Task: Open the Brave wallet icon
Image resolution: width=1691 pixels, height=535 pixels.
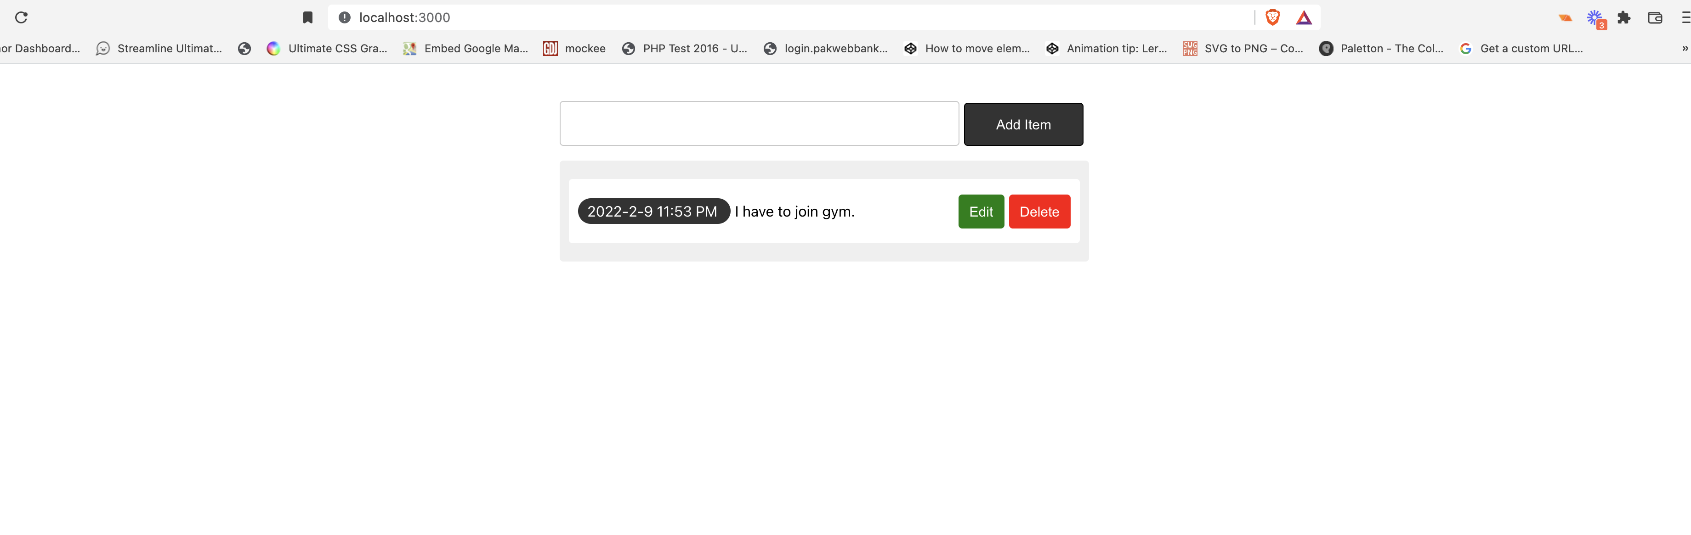Action: (x=1655, y=18)
